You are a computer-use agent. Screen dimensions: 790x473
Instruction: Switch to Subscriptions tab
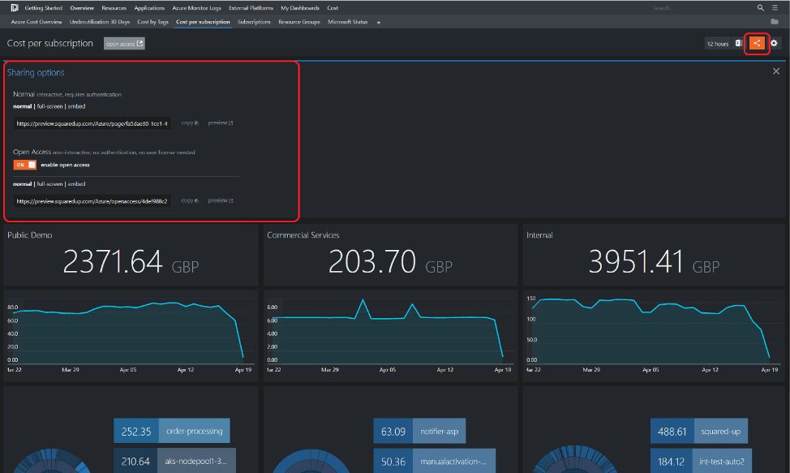[254, 22]
